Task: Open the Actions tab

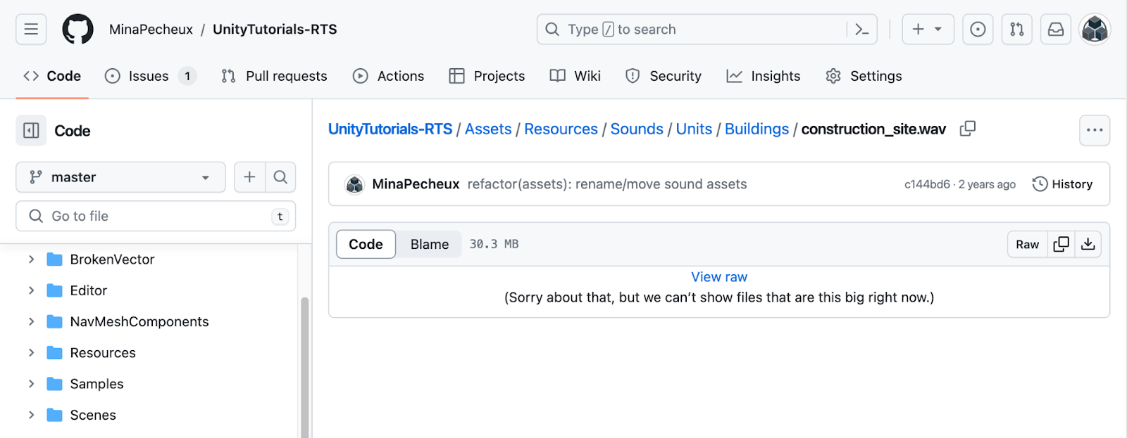Action: pyautogui.click(x=388, y=76)
